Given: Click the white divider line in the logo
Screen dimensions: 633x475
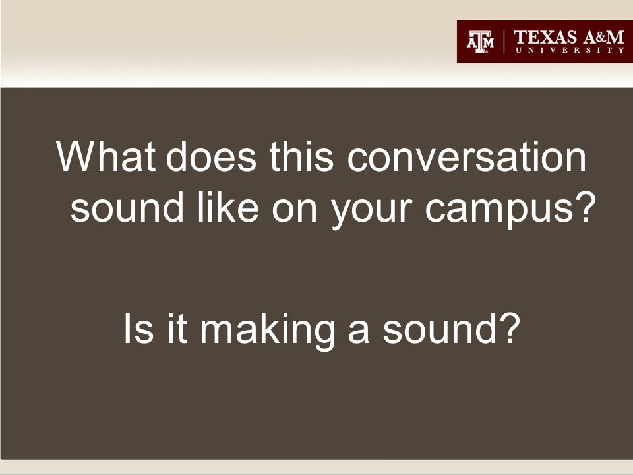Looking at the screenshot, I should (x=504, y=41).
